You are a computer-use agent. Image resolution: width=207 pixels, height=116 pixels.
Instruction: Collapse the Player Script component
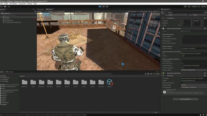(162, 29)
